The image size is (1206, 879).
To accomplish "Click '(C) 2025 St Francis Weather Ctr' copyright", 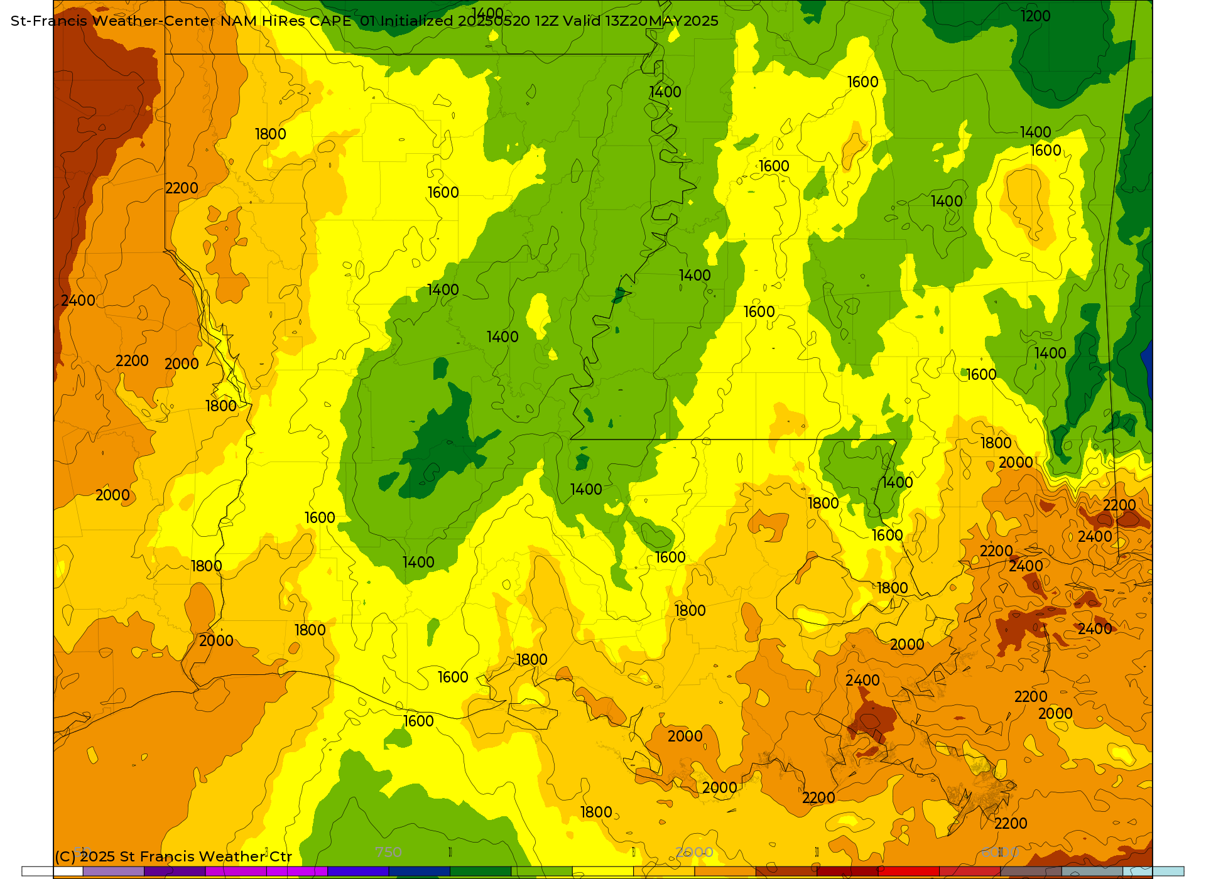I will pyautogui.click(x=173, y=856).
